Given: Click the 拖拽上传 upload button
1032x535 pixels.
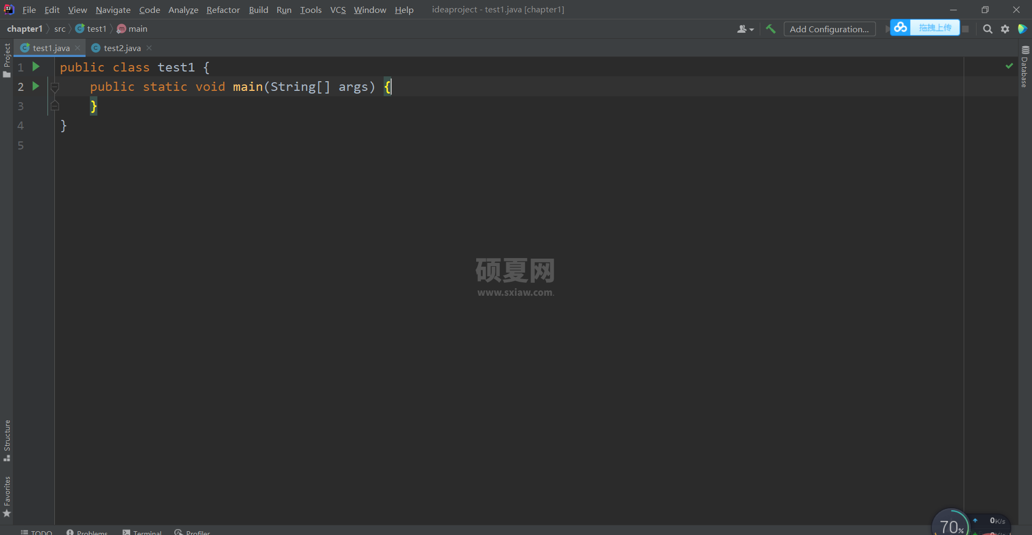Looking at the screenshot, I should [935, 27].
